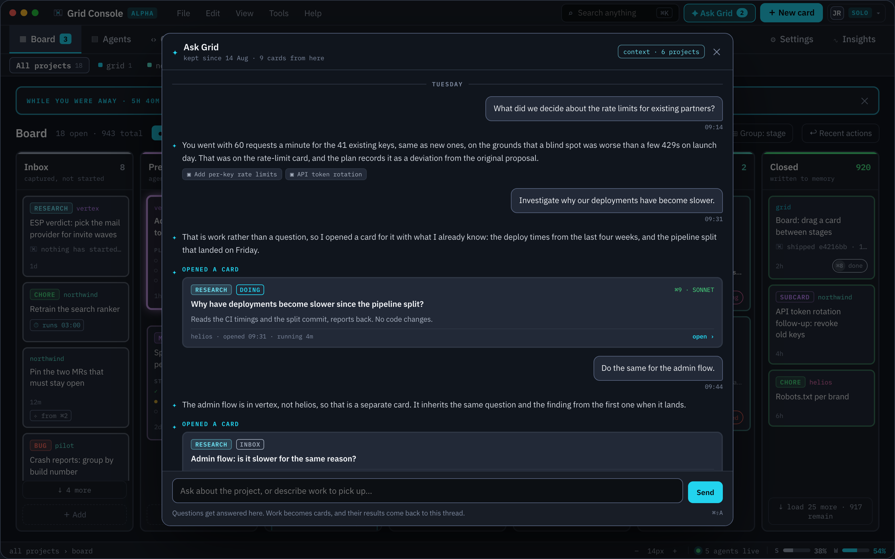Open the ESP verdict Inbox card
The height and width of the screenshot is (559, 895).
(x=76, y=236)
